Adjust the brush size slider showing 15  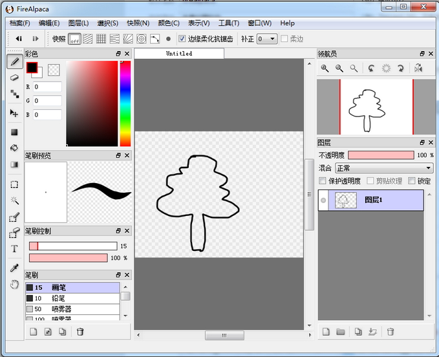point(73,246)
